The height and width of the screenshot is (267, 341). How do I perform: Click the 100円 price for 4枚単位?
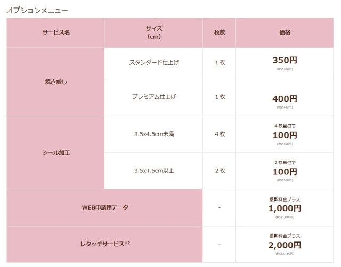click(285, 136)
